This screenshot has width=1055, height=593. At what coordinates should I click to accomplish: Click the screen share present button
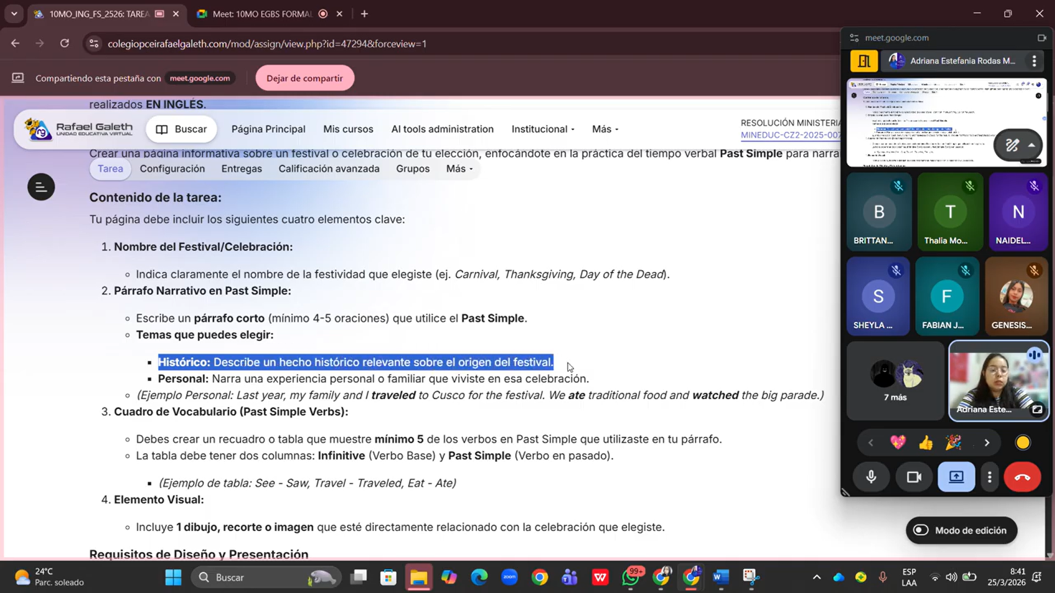[956, 477]
